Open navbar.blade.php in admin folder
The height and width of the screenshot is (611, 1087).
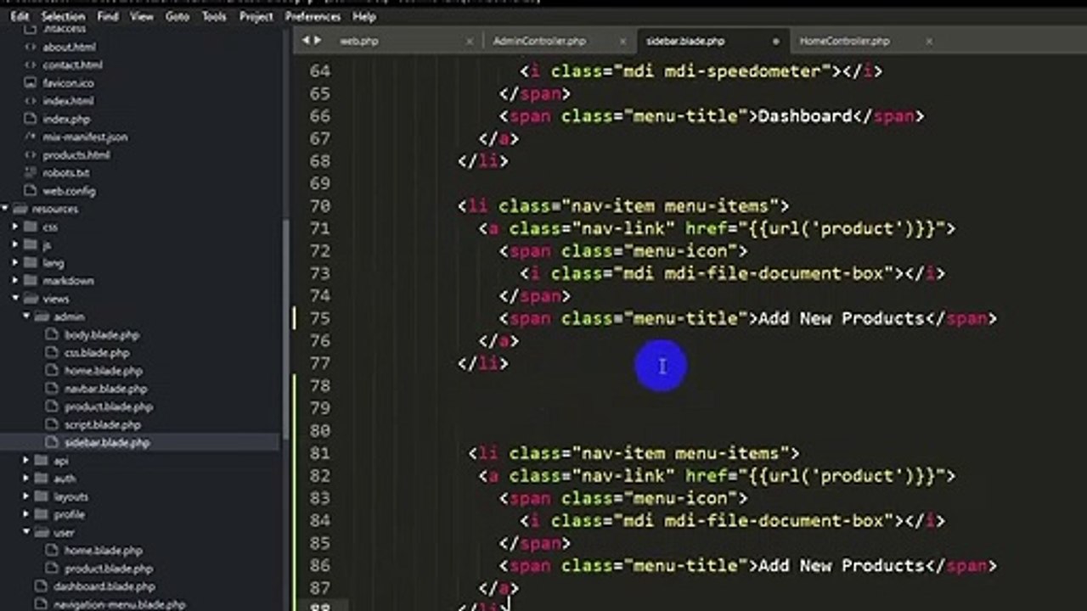pos(105,389)
